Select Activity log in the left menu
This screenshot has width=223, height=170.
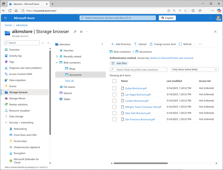[15, 56]
